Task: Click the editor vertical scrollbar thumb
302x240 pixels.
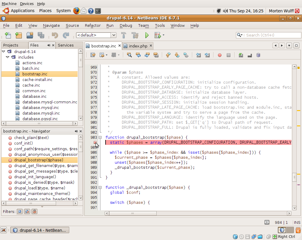Action: coord(294,177)
